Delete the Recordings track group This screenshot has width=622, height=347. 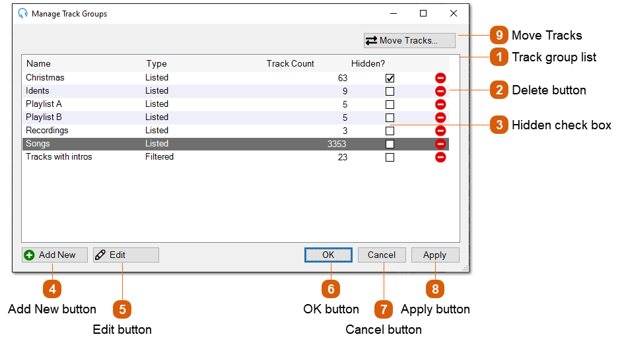coord(440,131)
